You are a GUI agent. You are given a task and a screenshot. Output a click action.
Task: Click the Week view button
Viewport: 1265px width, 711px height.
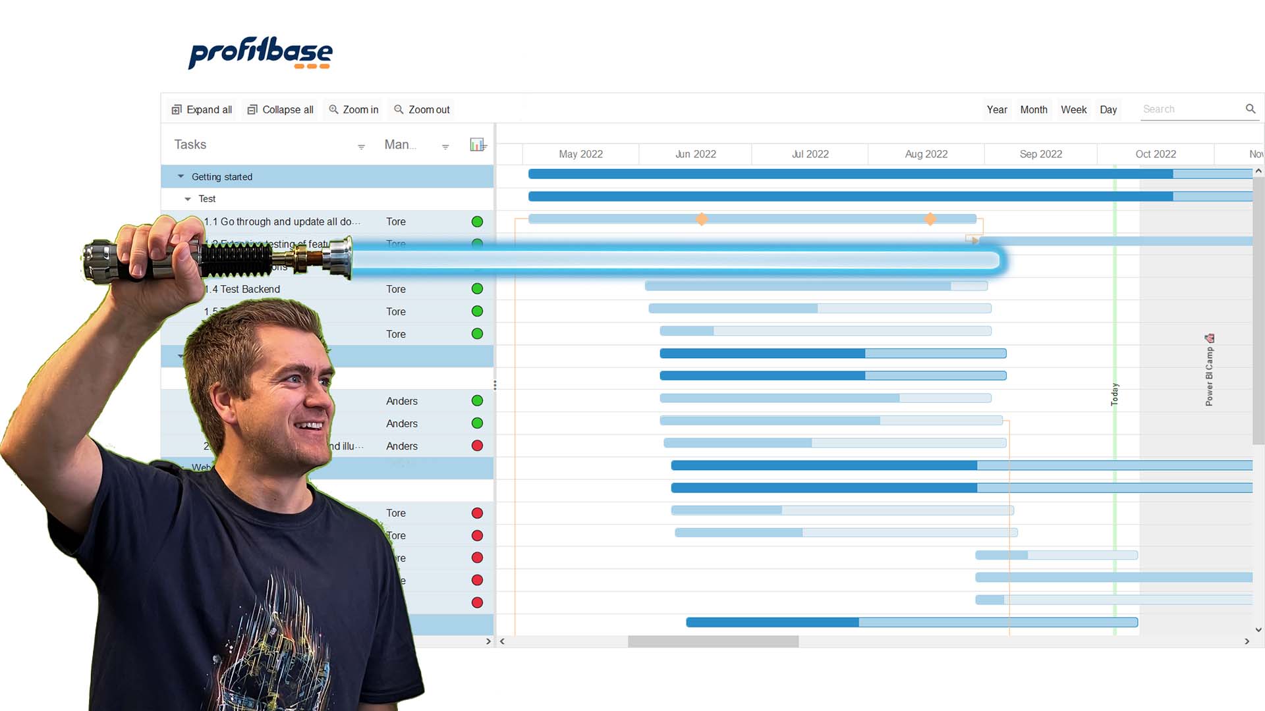pyautogui.click(x=1073, y=109)
